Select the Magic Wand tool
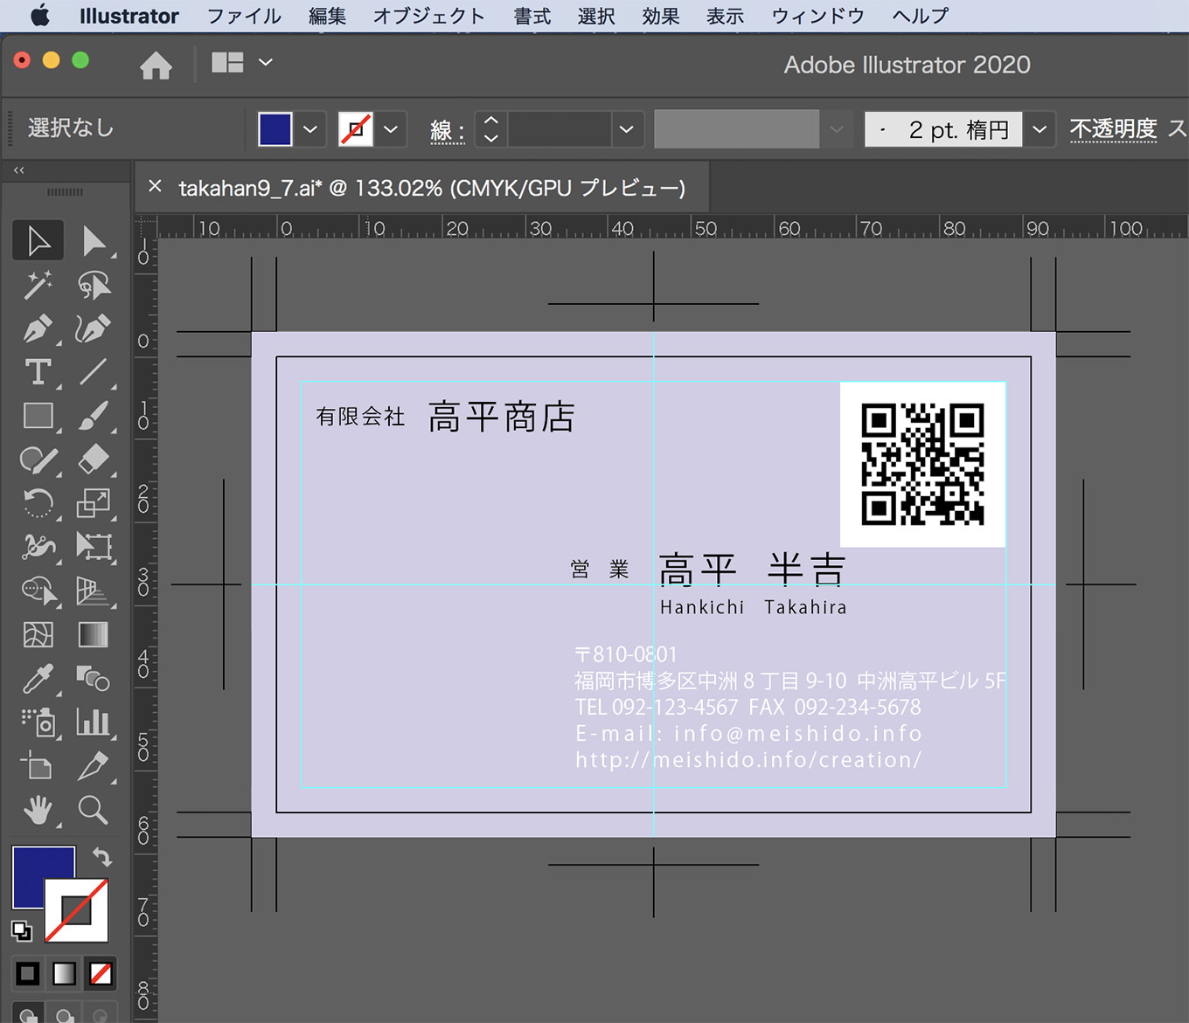This screenshot has width=1189, height=1023. point(38,285)
